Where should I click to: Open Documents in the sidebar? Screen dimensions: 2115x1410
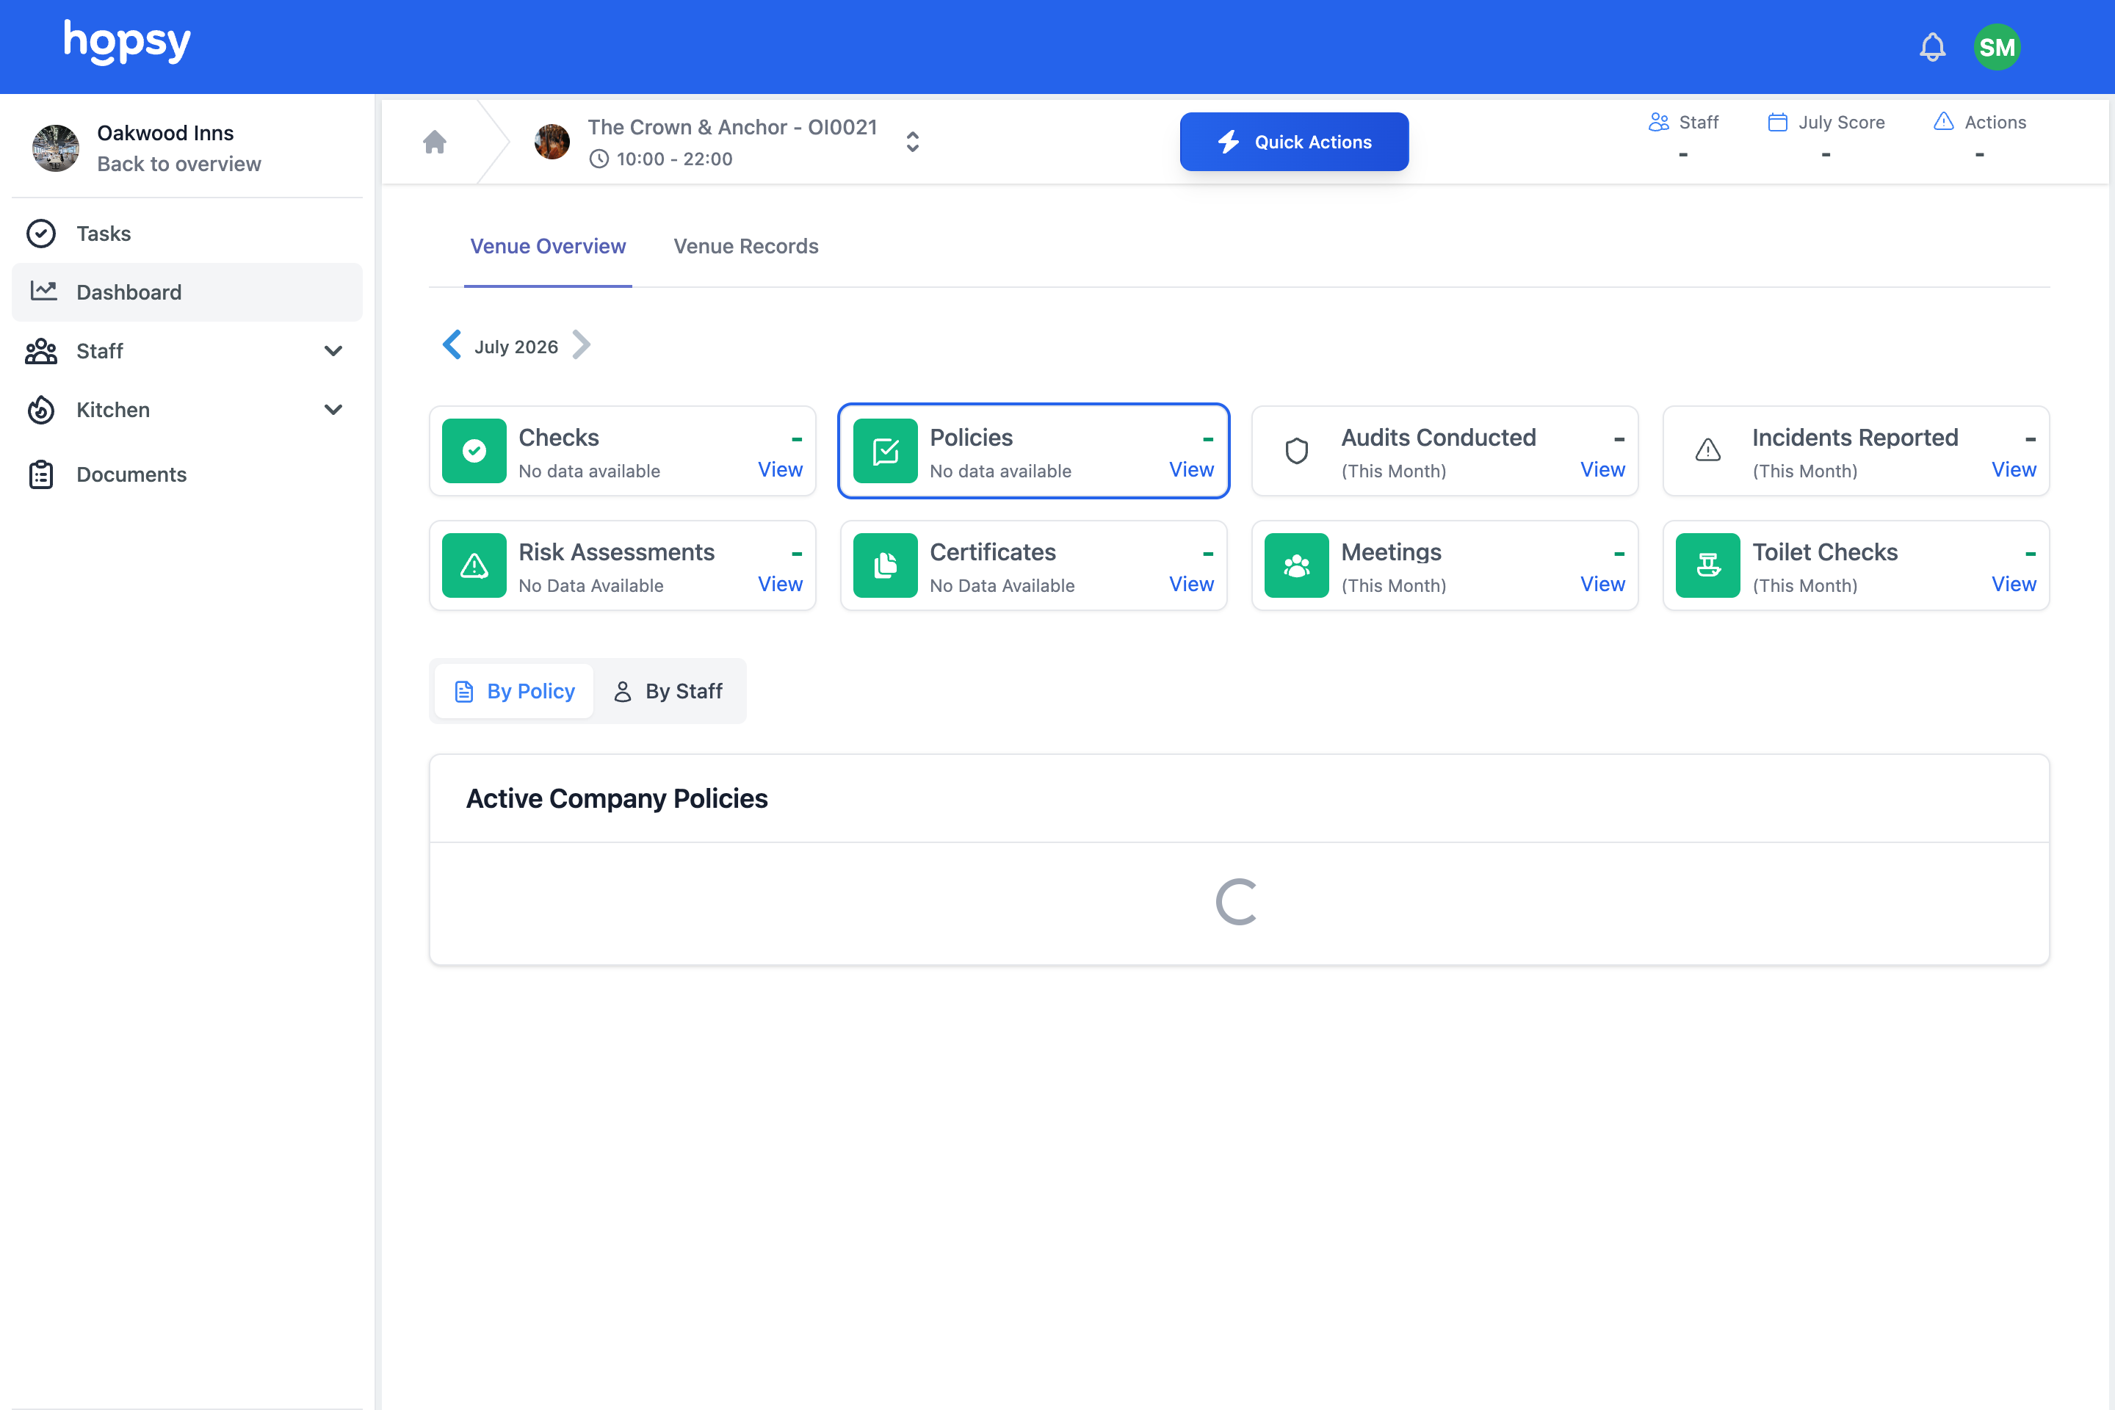[187, 475]
